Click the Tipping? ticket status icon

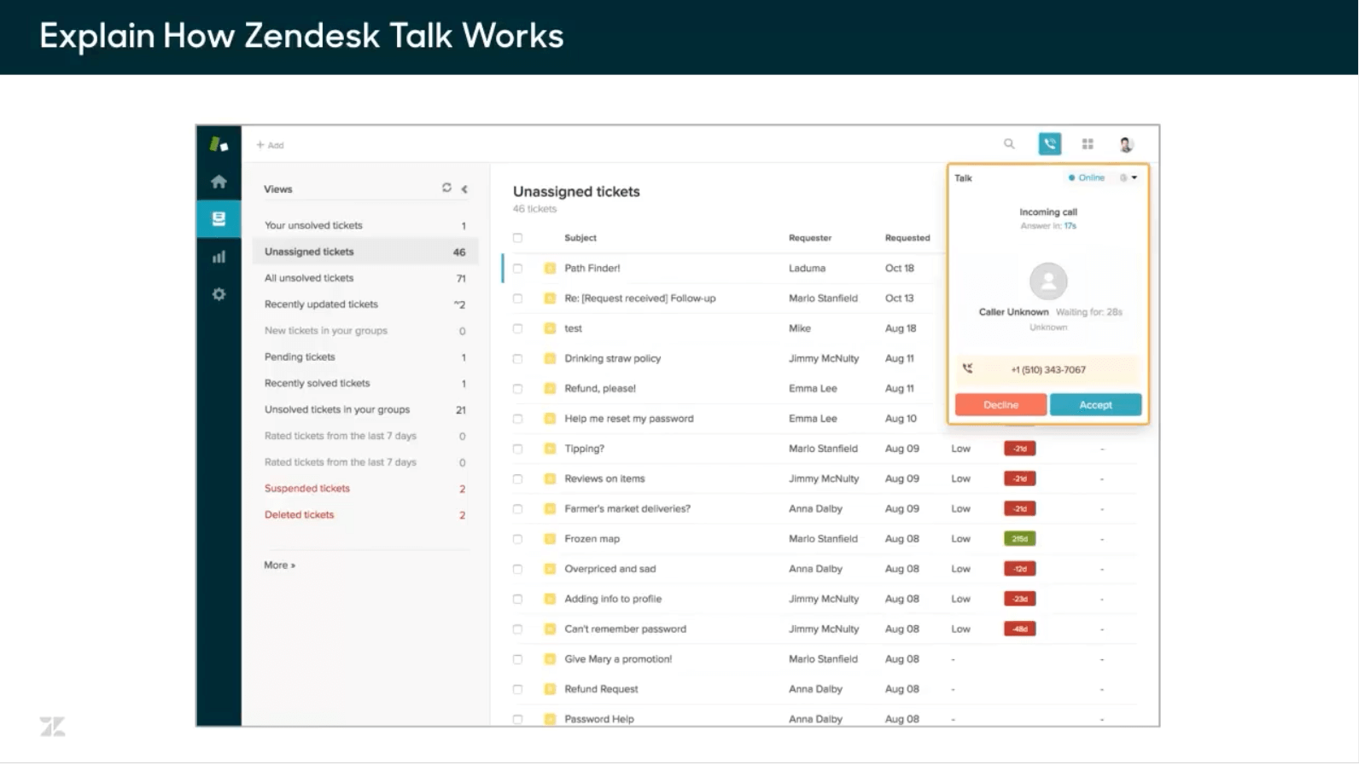click(550, 449)
